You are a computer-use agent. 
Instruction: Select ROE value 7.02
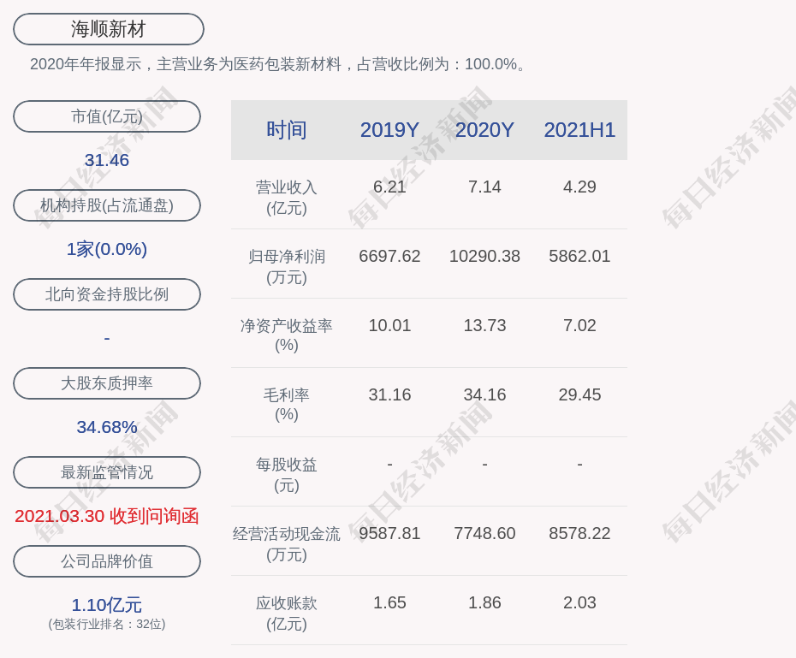pyautogui.click(x=579, y=325)
